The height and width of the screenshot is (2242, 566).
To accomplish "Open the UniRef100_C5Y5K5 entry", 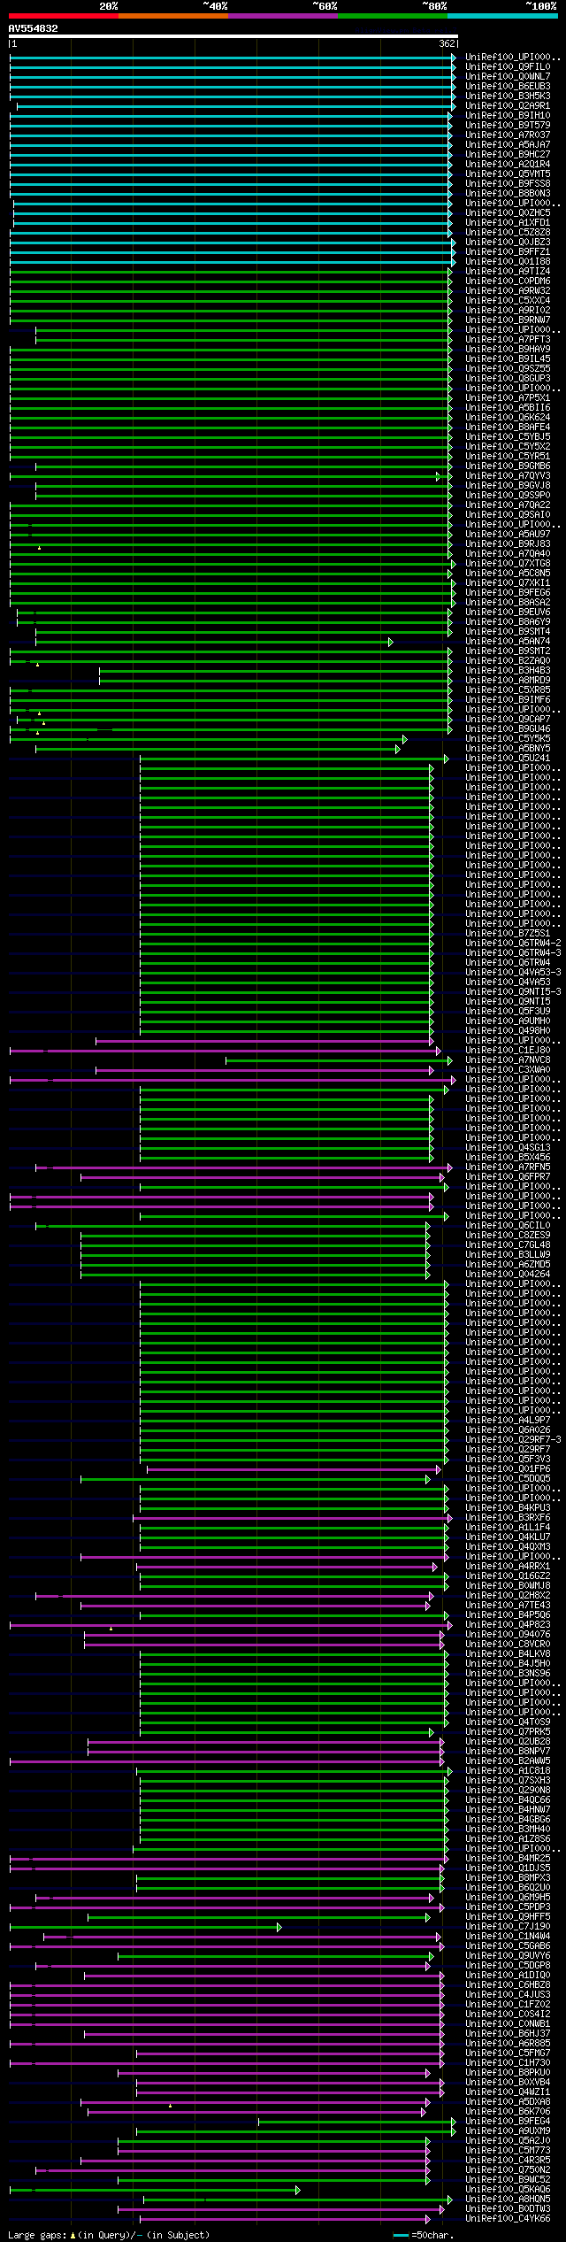I will [508, 738].
